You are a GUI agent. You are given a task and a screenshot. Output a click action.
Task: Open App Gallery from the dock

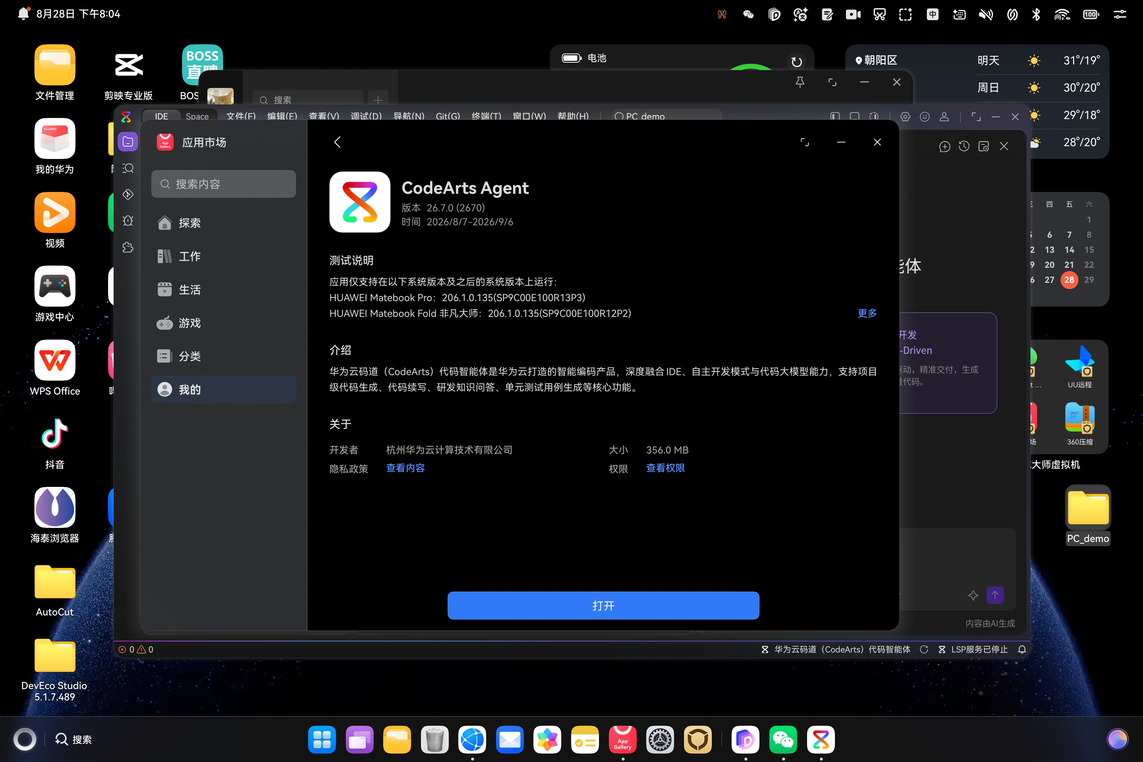point(622,739)
